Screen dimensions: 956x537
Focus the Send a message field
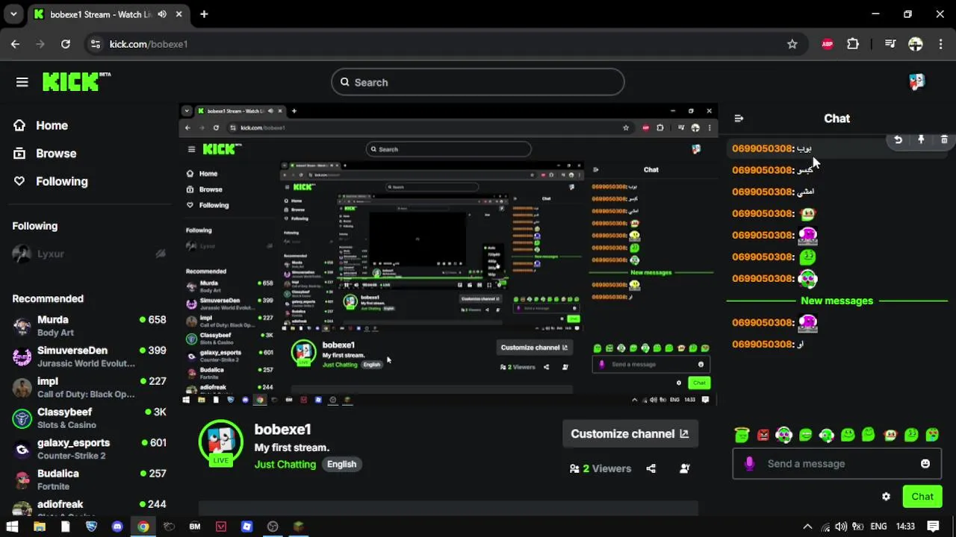(x=836, y=464)
